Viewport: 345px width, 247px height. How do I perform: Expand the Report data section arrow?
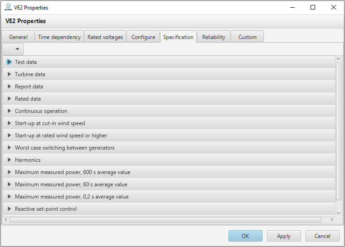[9, 87]
